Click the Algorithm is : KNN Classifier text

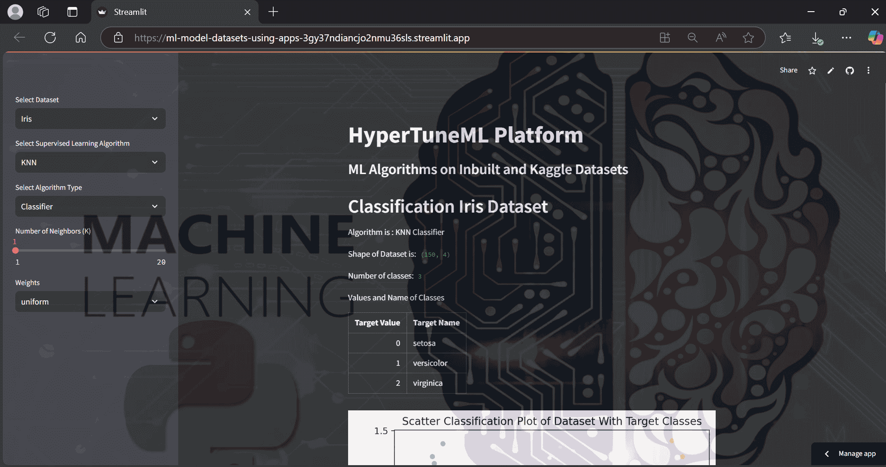(x=396, y=232)
